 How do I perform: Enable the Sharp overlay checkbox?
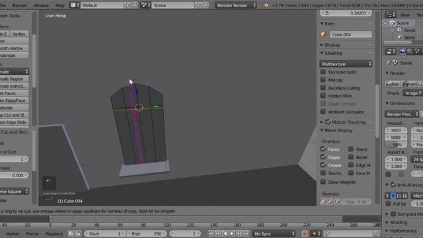pyautogui.click(x=351, y=149)
